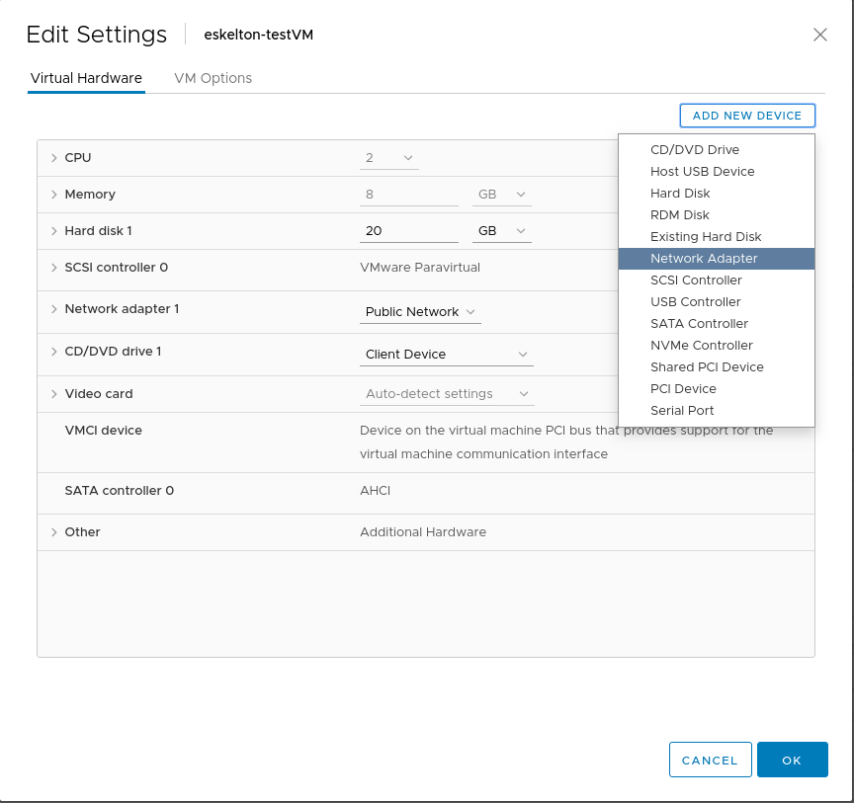Expand the Other hardware row

click(x=54, y=532)
